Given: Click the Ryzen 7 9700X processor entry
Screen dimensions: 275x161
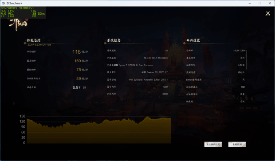Looking at the screenshot, I should click(136, 65).
